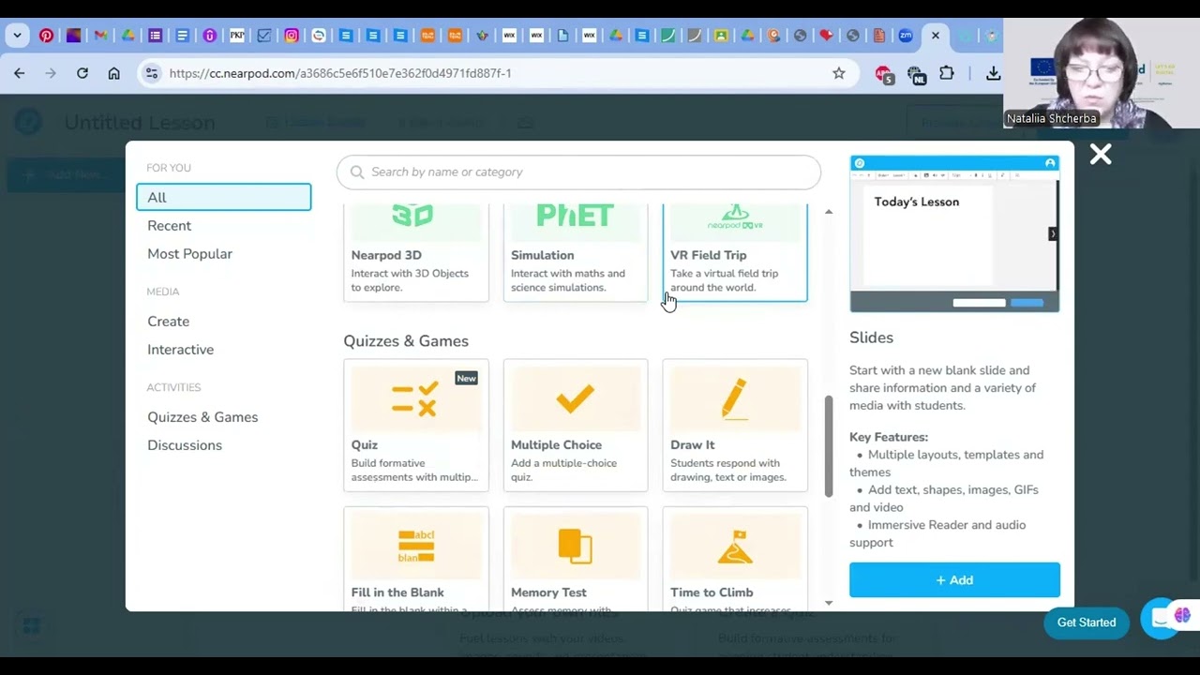Select the Recent category
The height and width of the screenshot is (675, 1200).
(169, 226)
